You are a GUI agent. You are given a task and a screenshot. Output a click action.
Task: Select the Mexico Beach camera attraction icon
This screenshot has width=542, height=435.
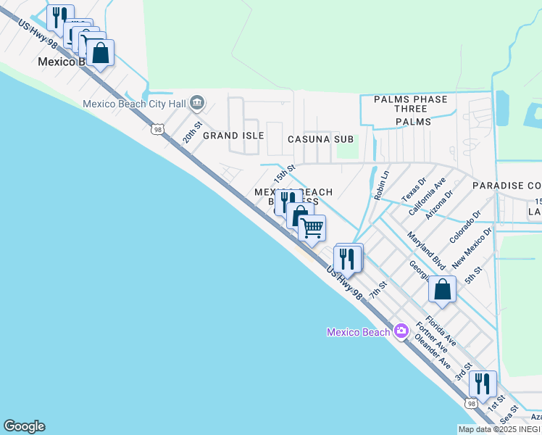tap(401, 331)
